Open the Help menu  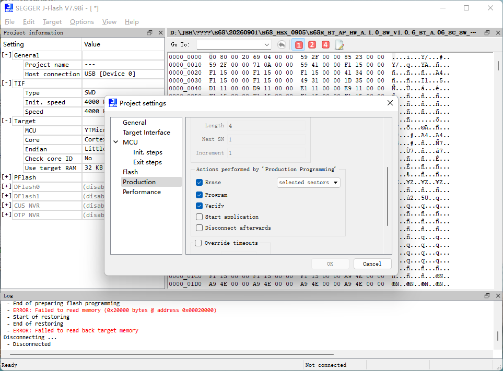[x=132, y=22]
